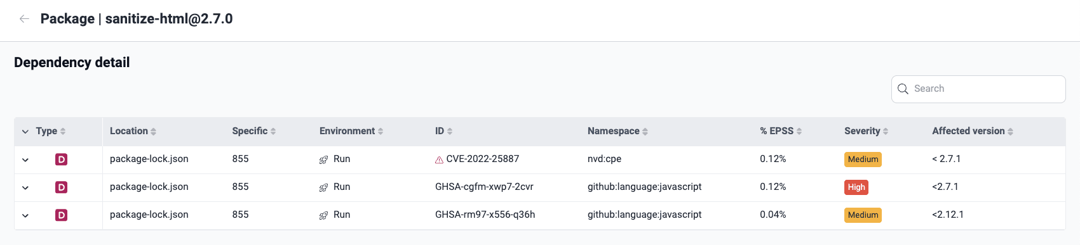Click warning triangle beside CVE-2022-25887
This screenshot has width=1080, height=245.
(x=439, y=160)
